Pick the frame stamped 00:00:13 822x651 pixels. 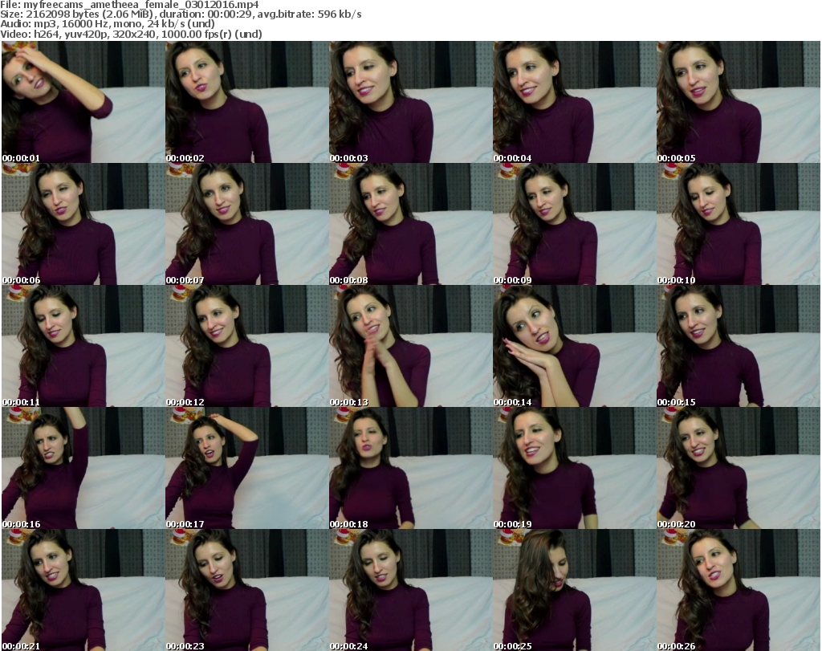tap(410, 346)
